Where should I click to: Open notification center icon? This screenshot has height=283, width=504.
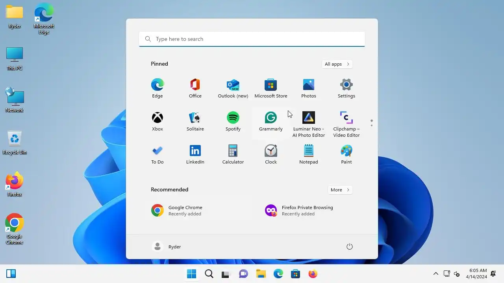pyautogui.click(x=493, y=274)
